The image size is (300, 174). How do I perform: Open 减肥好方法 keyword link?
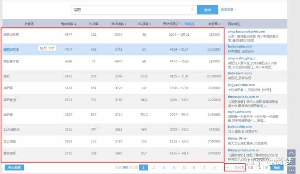[x=11, y=49]
